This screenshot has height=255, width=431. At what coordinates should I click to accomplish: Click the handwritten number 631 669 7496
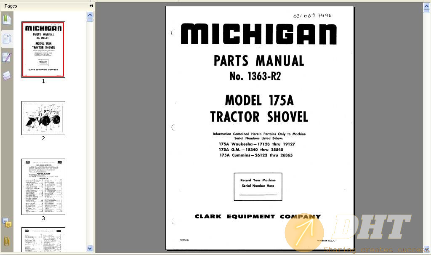coord(312,16)
